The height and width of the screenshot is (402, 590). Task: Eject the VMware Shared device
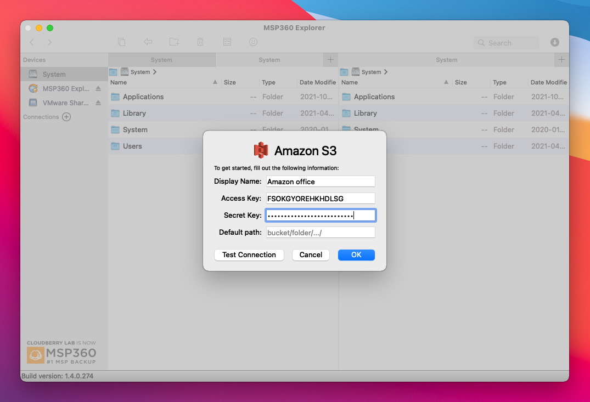98,103
